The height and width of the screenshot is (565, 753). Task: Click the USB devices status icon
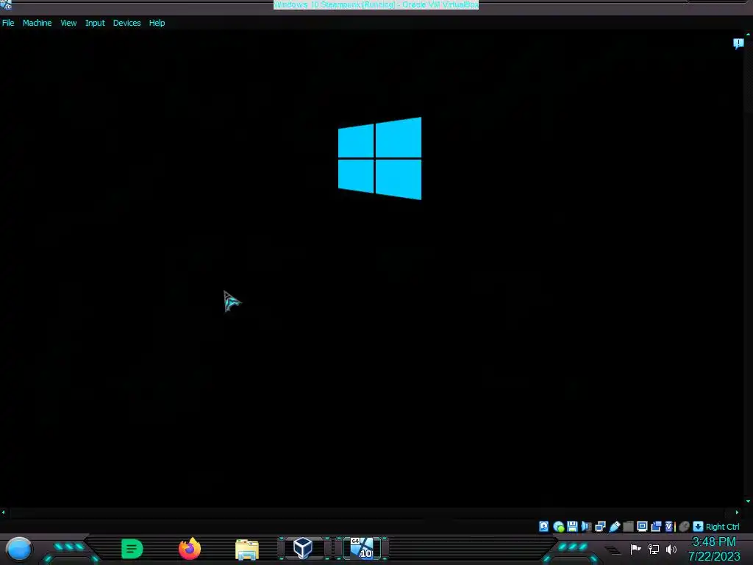(x=614, y=527)
